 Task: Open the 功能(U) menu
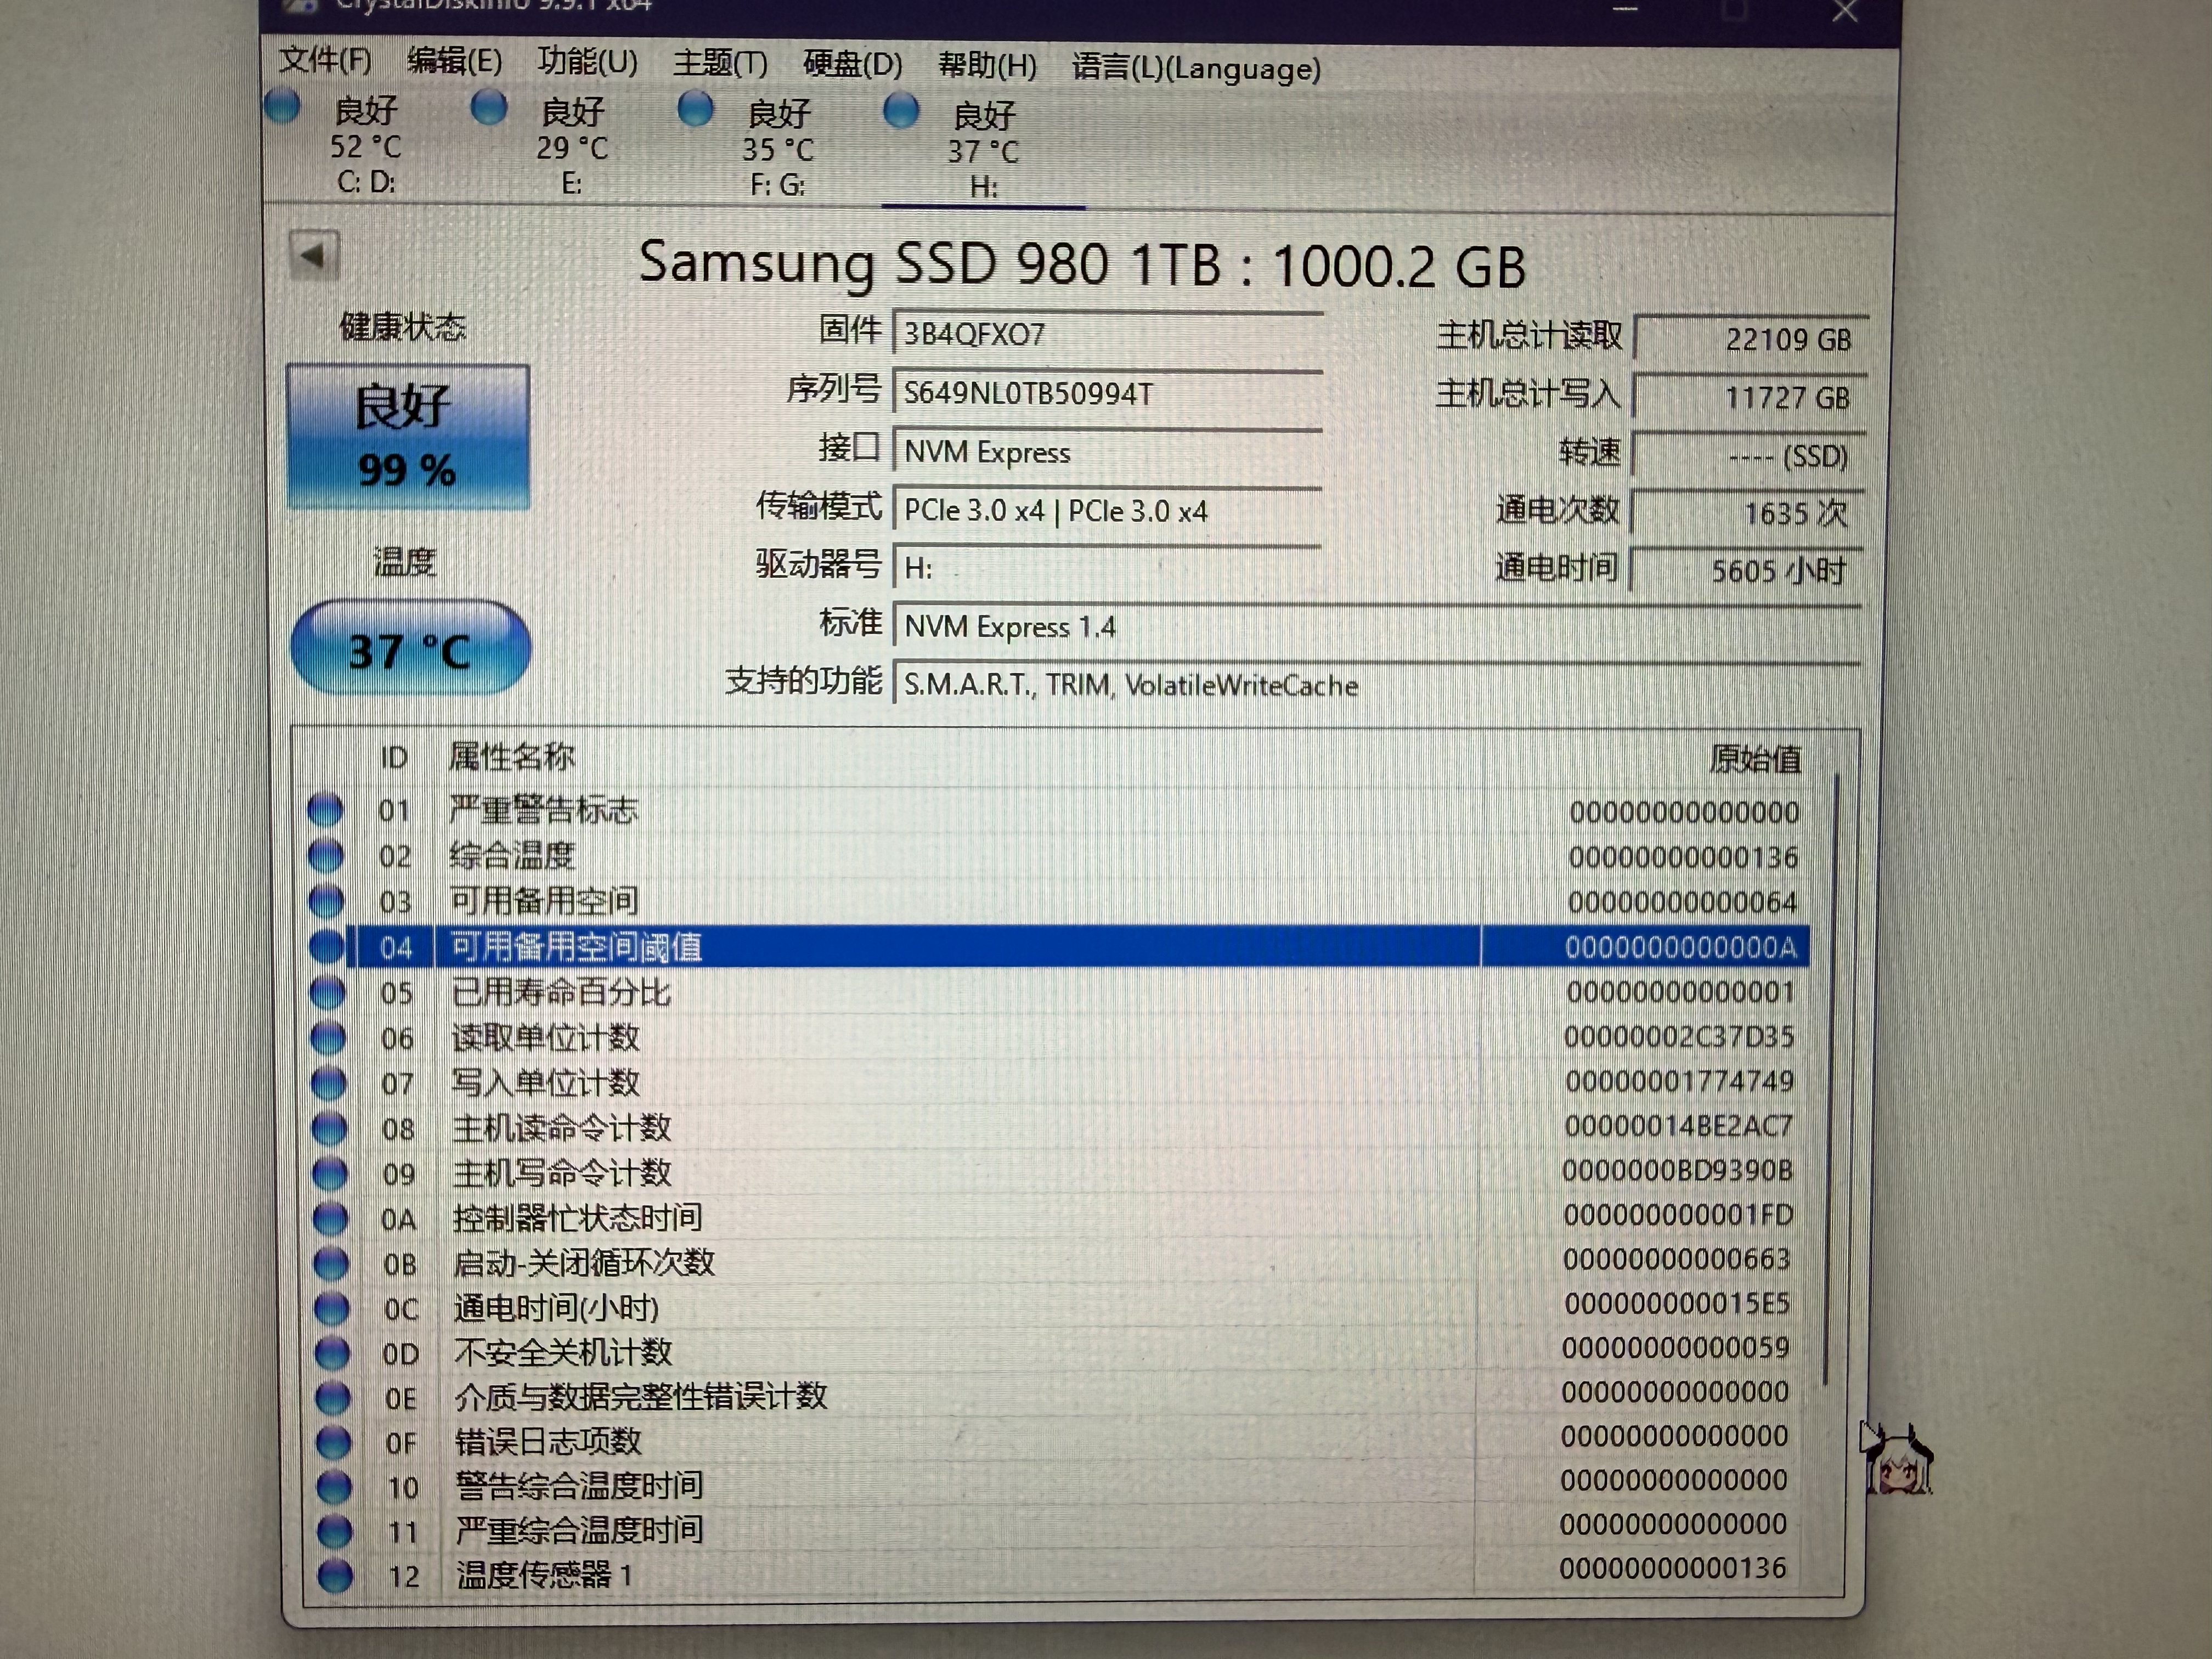tap(587, 62)
